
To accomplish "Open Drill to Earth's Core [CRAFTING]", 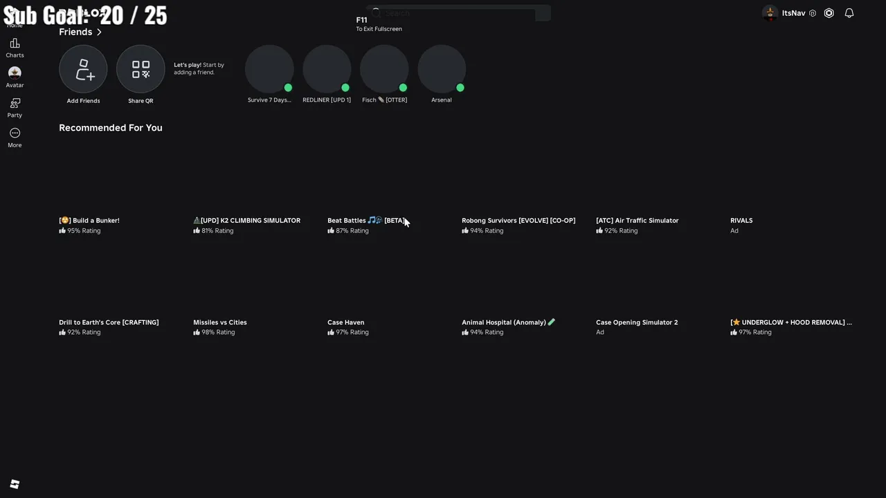I will [x=109, y=322].
